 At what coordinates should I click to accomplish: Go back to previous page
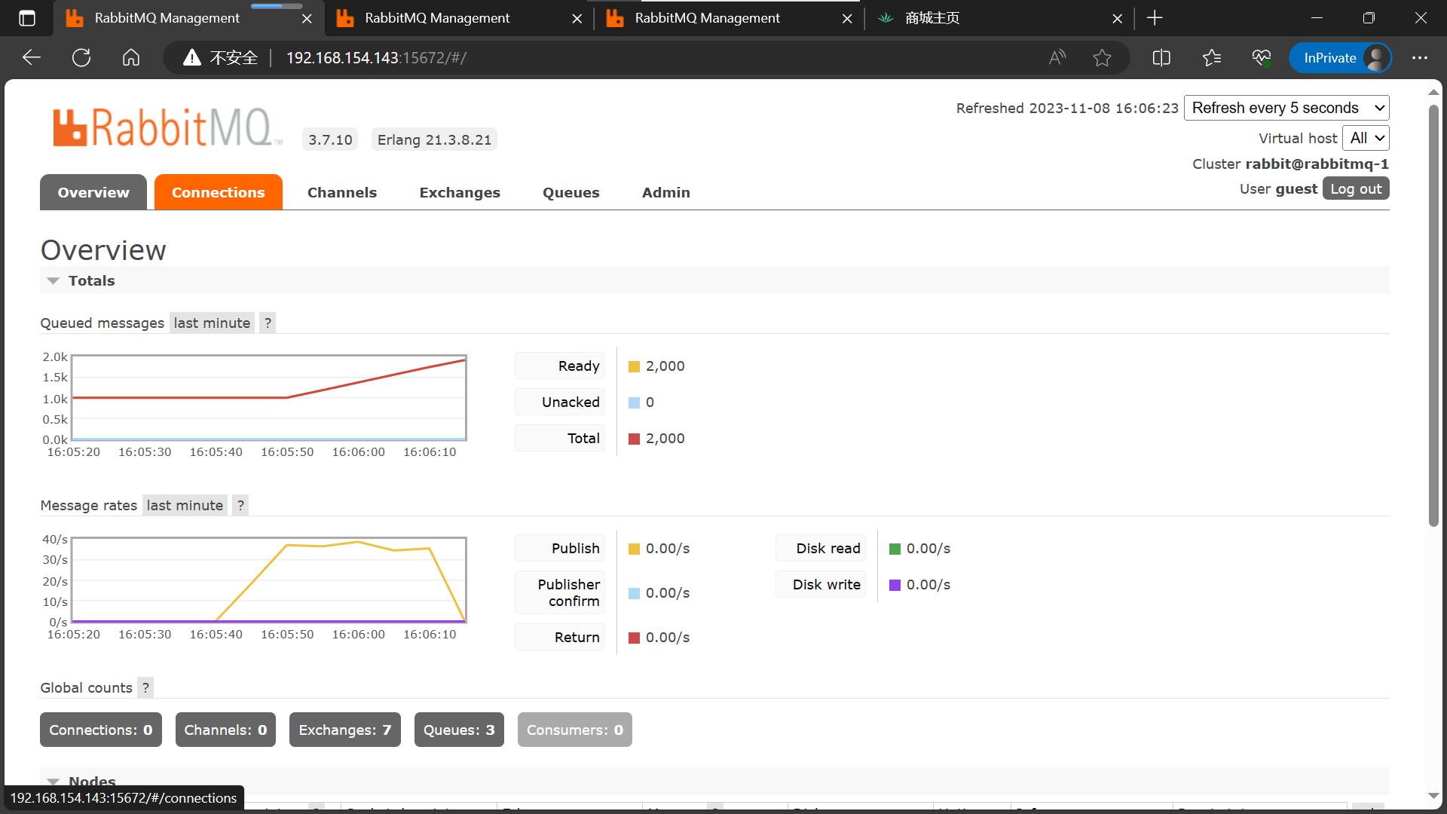point(31,58)
